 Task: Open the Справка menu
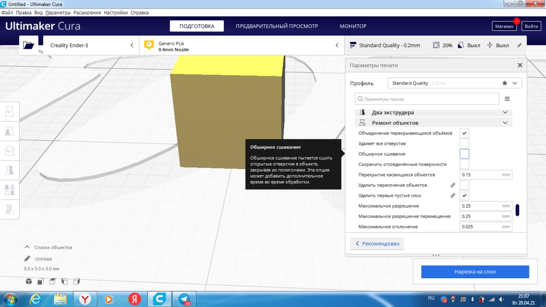(139, 13)
